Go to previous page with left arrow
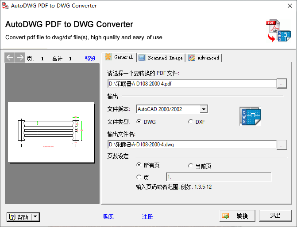Viewport: 297px width, 227px height. (x=10, y=58)
